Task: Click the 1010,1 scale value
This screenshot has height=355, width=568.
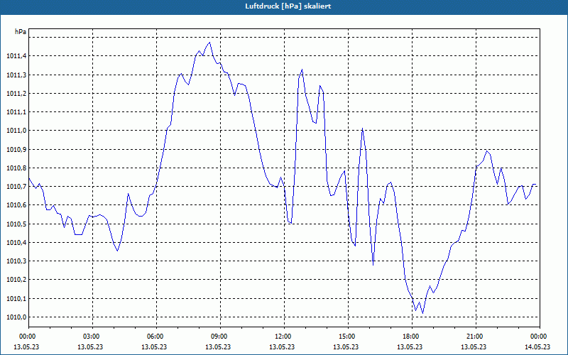Action: coord(16,299)
